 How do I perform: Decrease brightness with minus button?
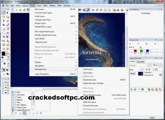coord(3,85)
